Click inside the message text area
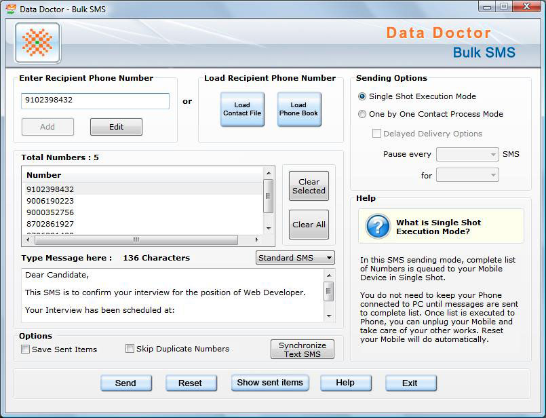 [x=172, y=295]
